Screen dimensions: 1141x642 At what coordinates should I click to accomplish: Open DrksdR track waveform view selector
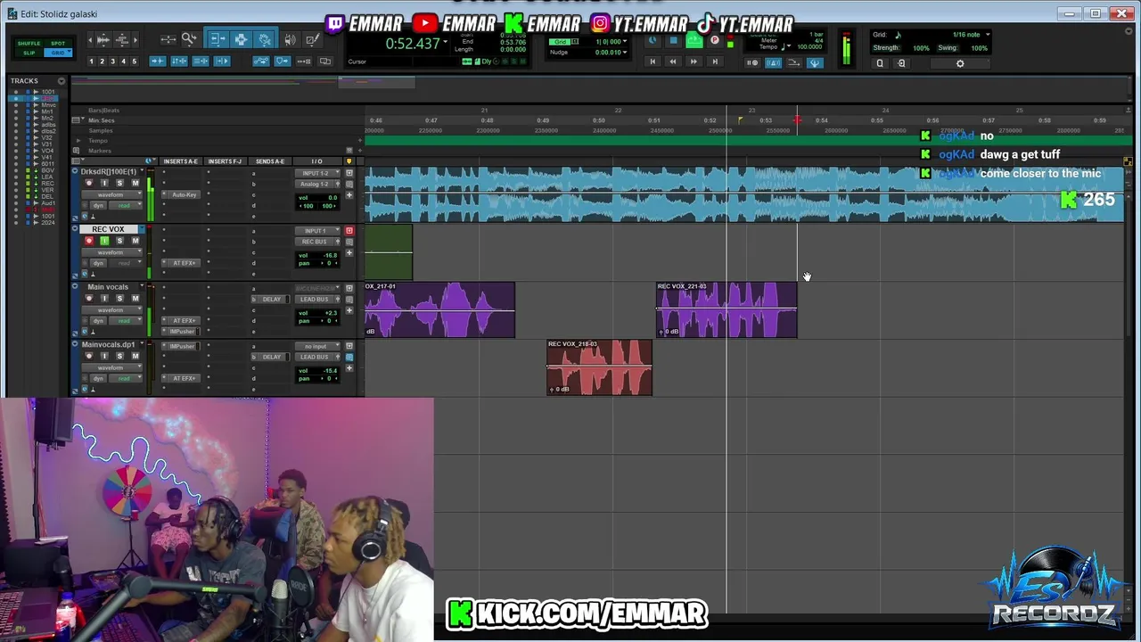pyautogui.click(x=111, y=194)
